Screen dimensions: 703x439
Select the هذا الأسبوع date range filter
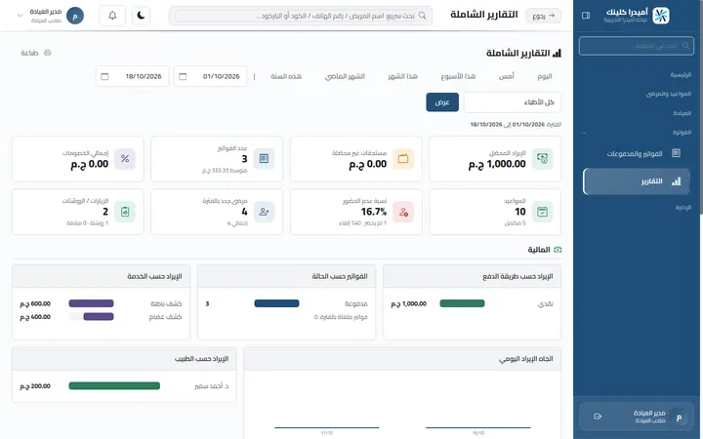click(458, 77)
